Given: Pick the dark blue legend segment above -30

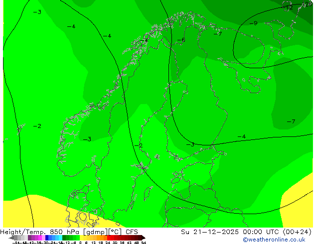Looking at the screenshot, I should 47,238.
